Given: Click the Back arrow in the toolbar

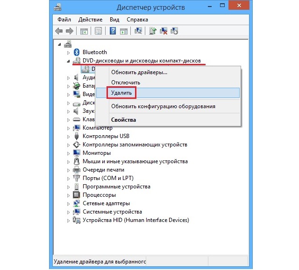Looking at the screenshot, I should 59,31.
